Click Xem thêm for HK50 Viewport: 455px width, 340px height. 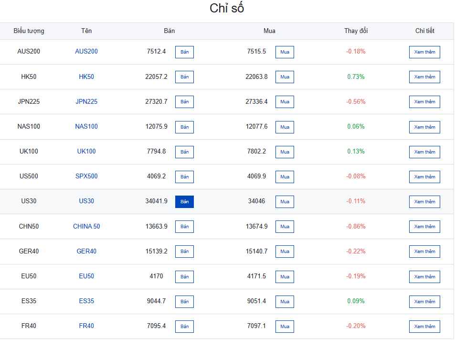424,77
